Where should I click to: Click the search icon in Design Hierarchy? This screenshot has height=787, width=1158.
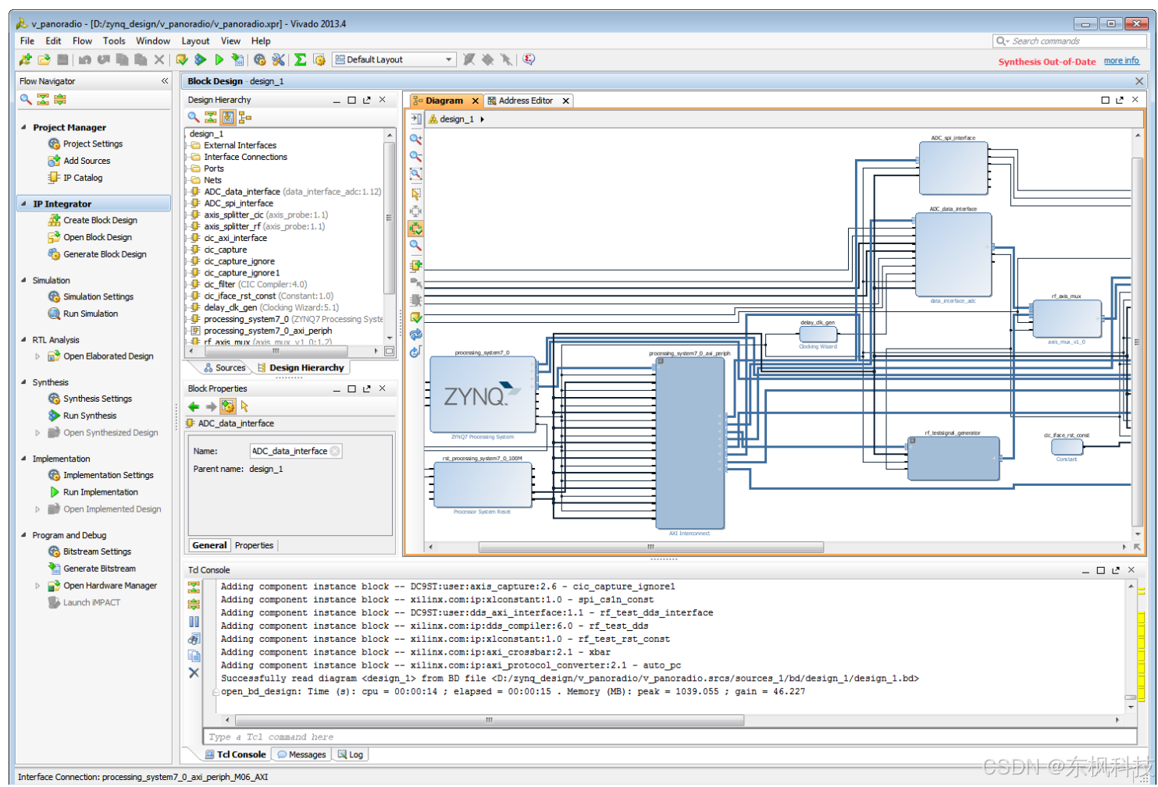194,117
